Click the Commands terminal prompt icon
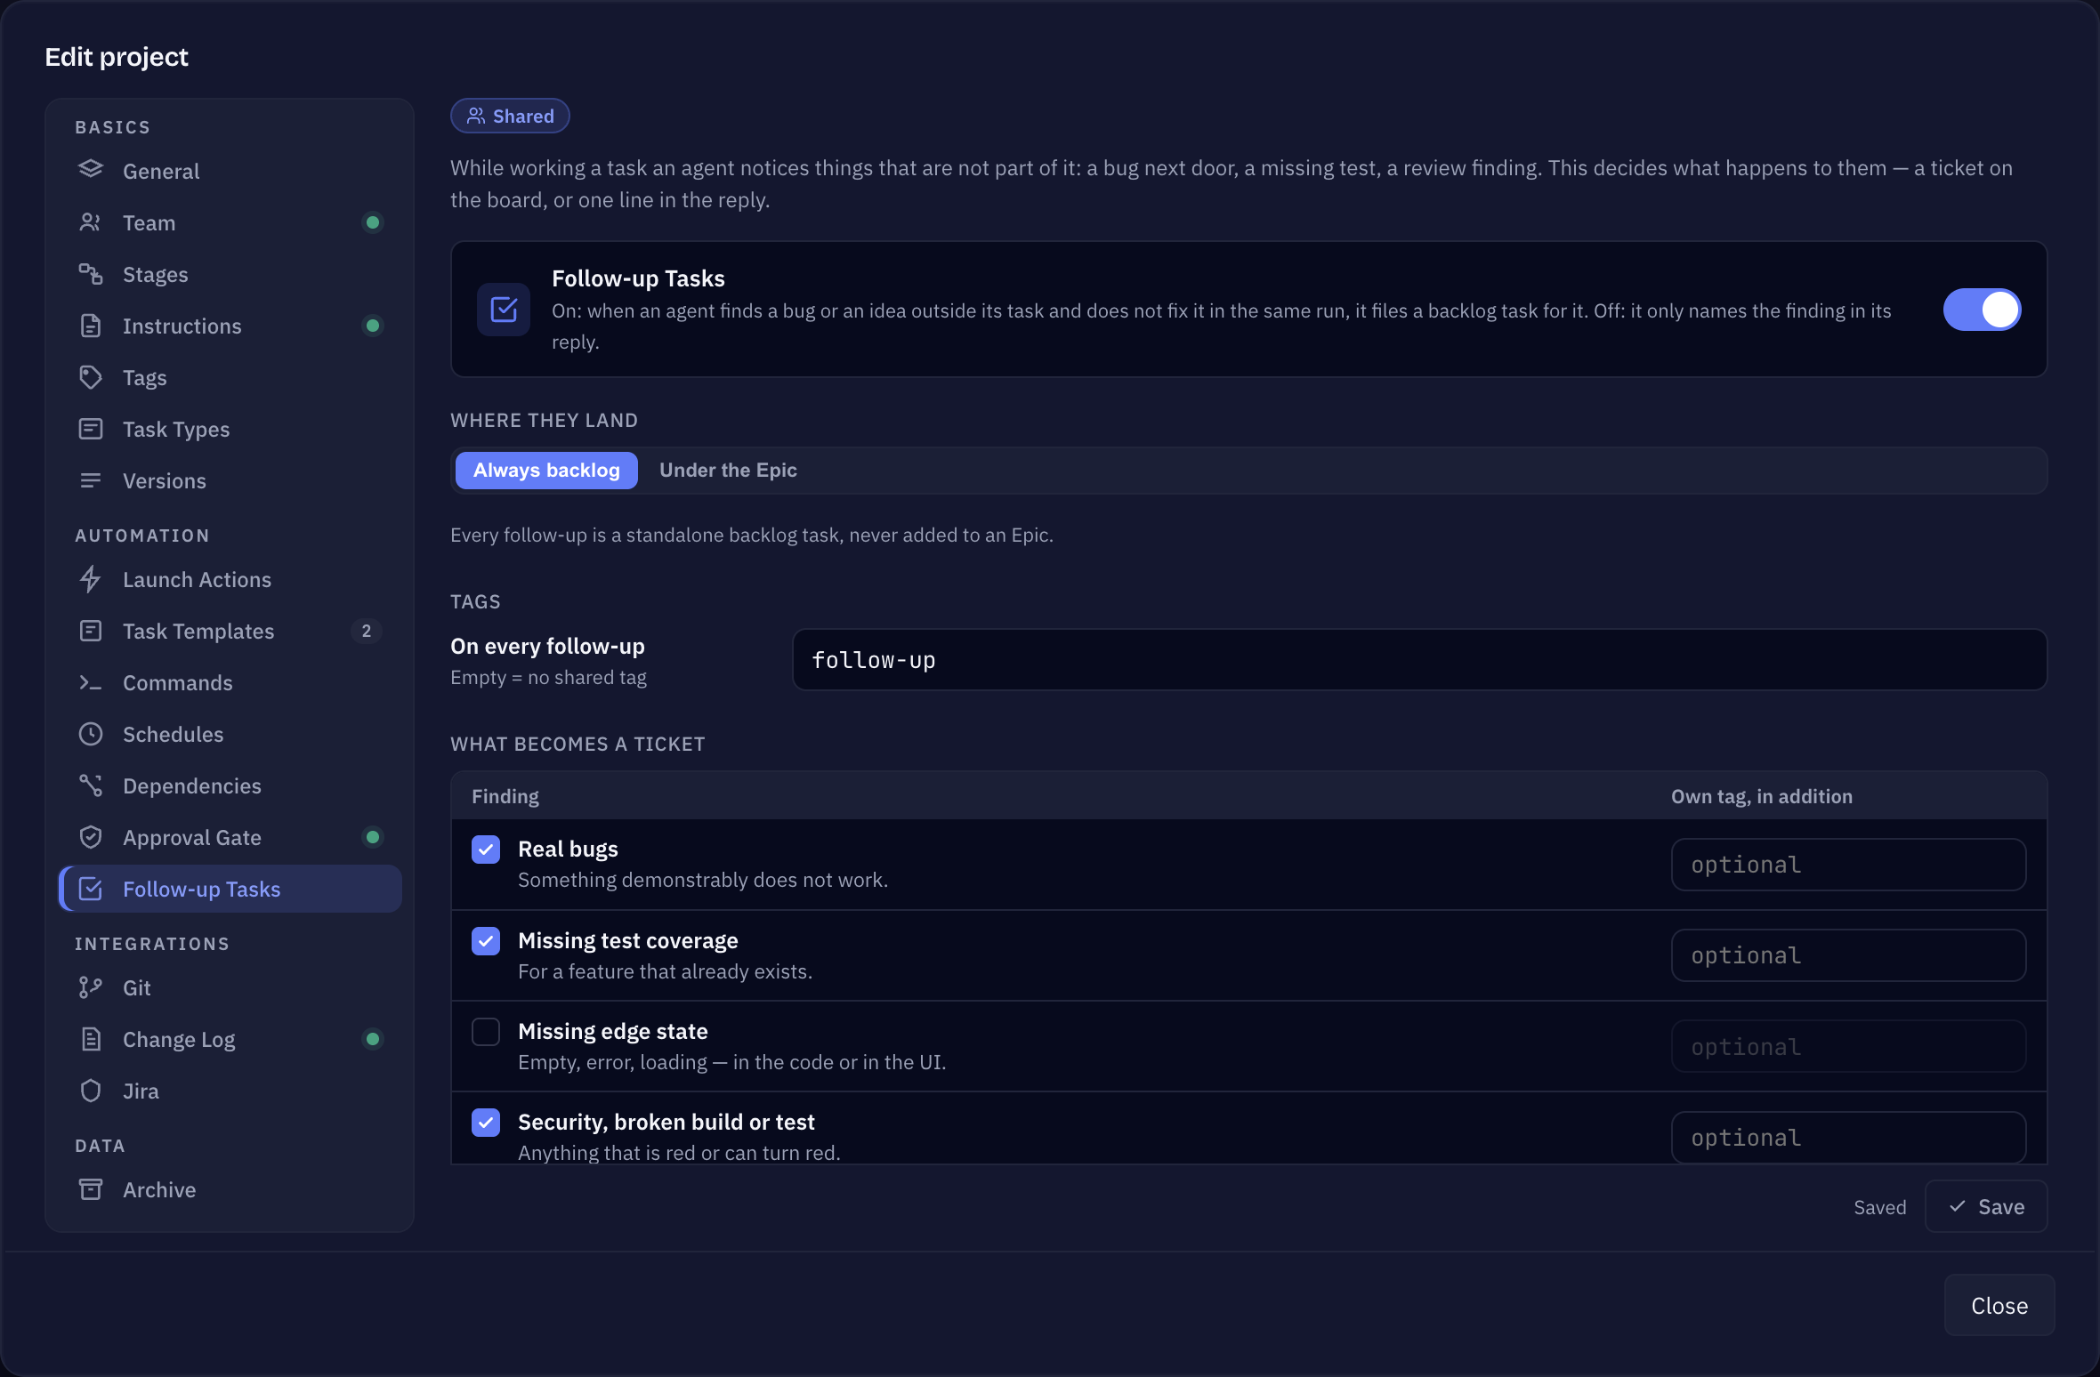Viewport: 2100px width, 1377px height. 91,681
